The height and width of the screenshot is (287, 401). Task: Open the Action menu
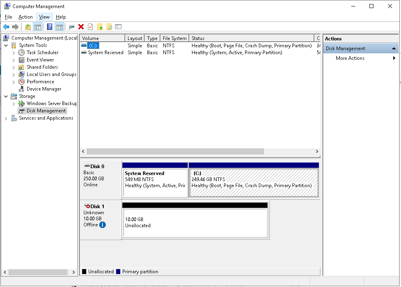tap(26, 17)
